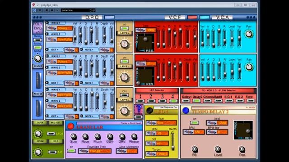The width and height of the screenshot is (289, 162).
Task: Click the MOD wheel
Action: click(39, 108)
